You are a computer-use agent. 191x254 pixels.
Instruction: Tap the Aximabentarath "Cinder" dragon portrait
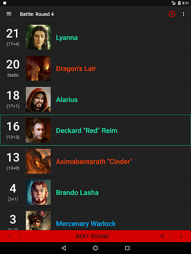click(x=38, y=161)
